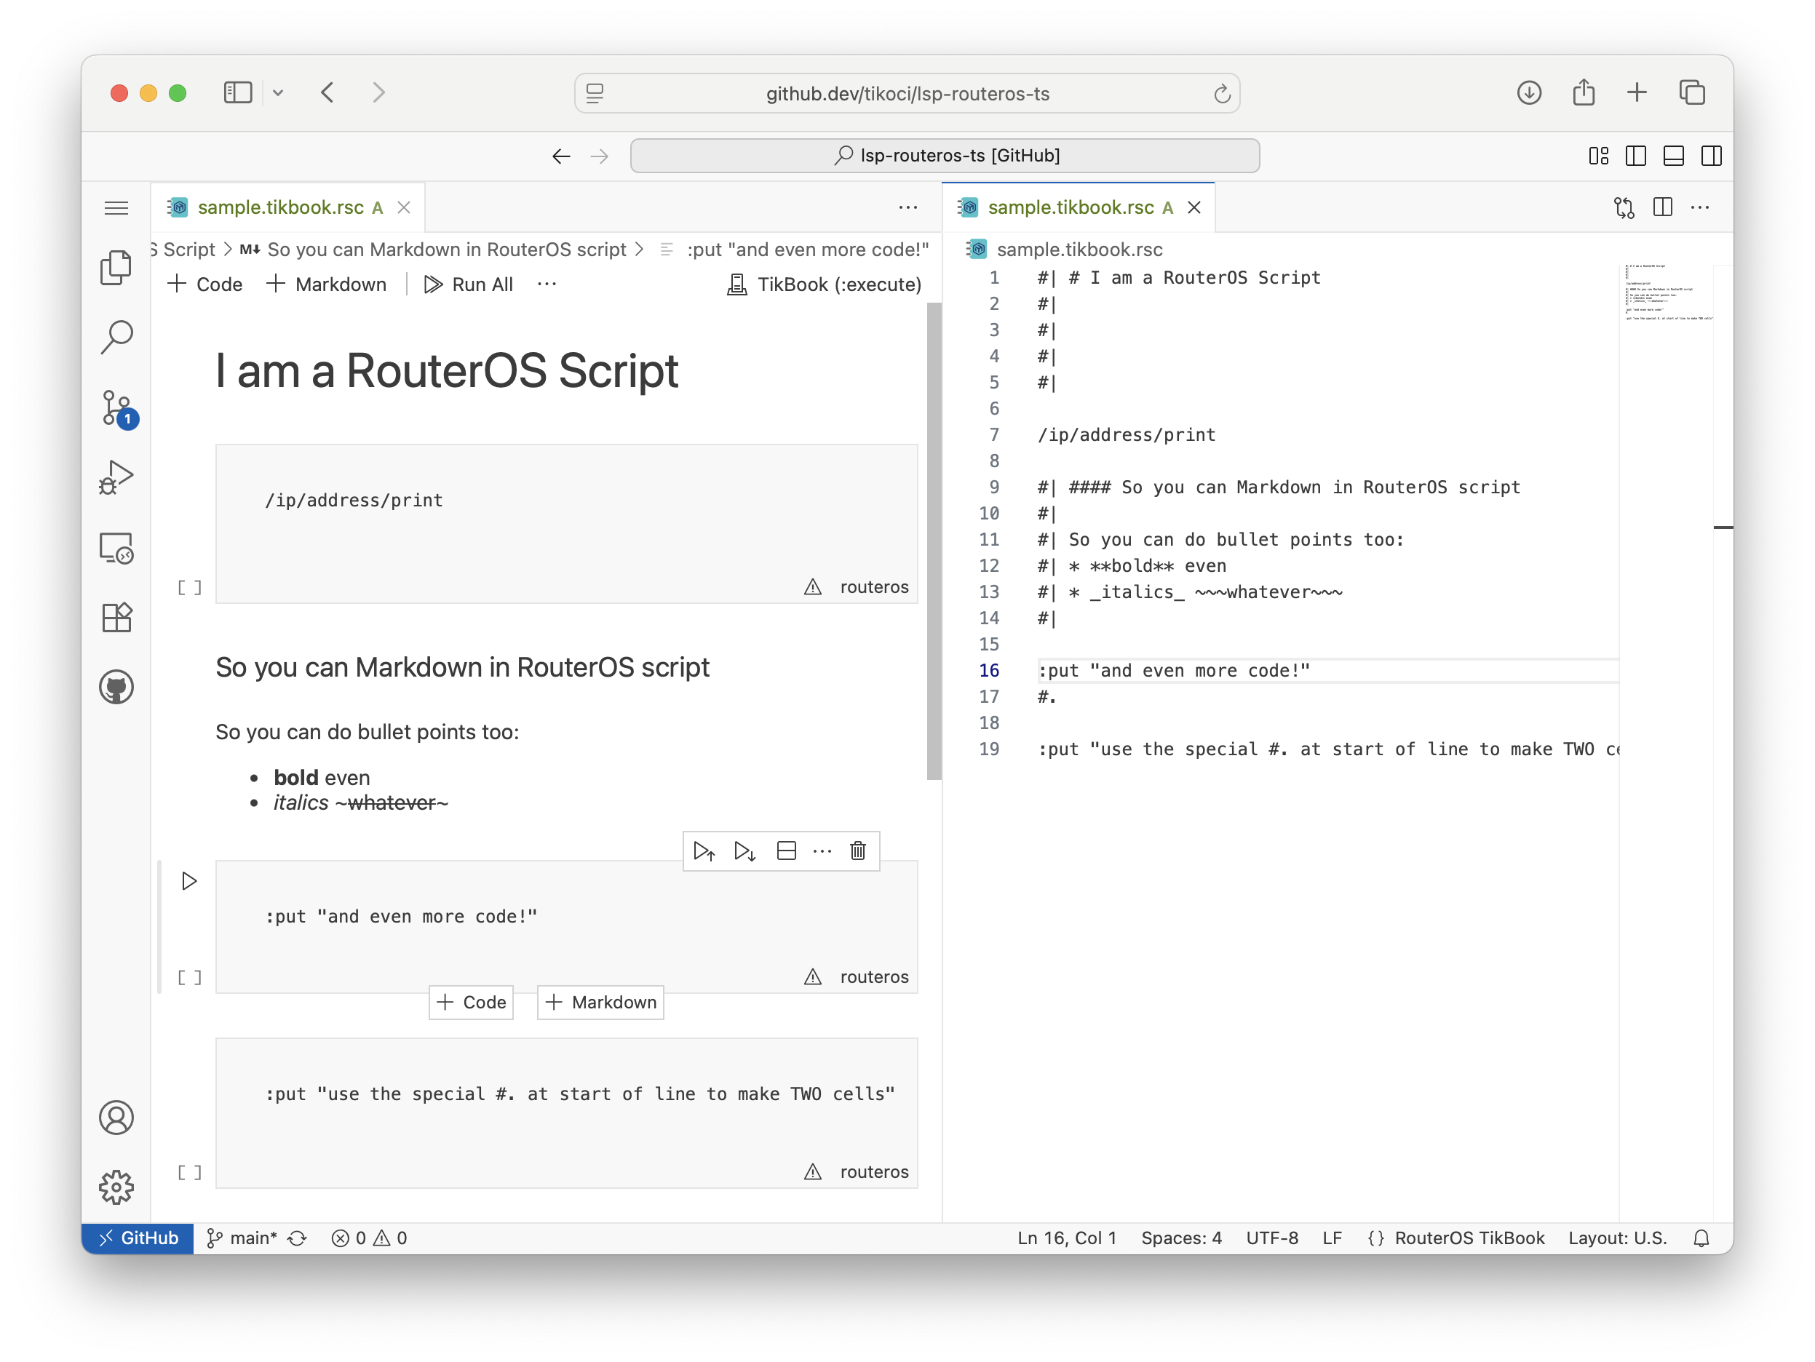Toggle the bottom panel layout icon
The width and height of the screenshot is (1815, 1362).
(1673, 156)
